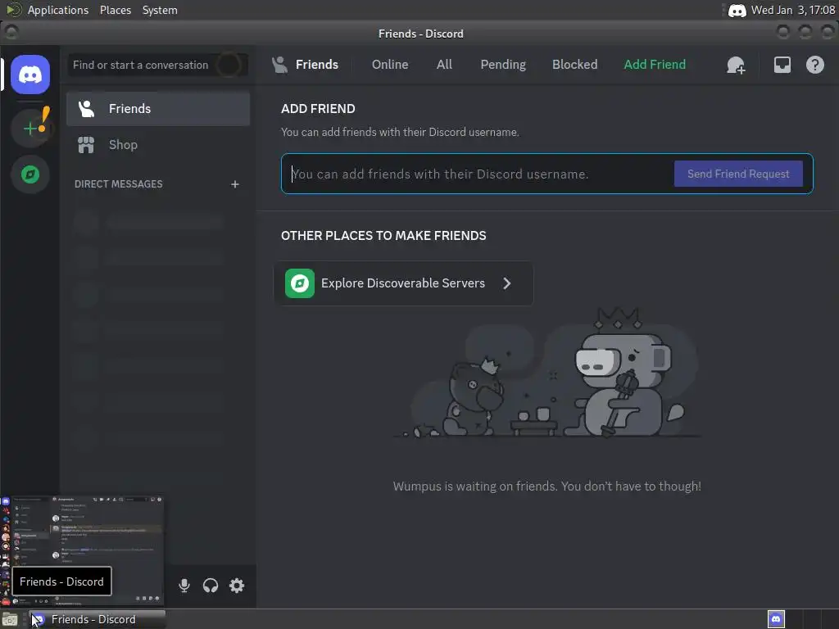
Task: Click Friends - Discord window title text
Action: [x=420, y=34]
